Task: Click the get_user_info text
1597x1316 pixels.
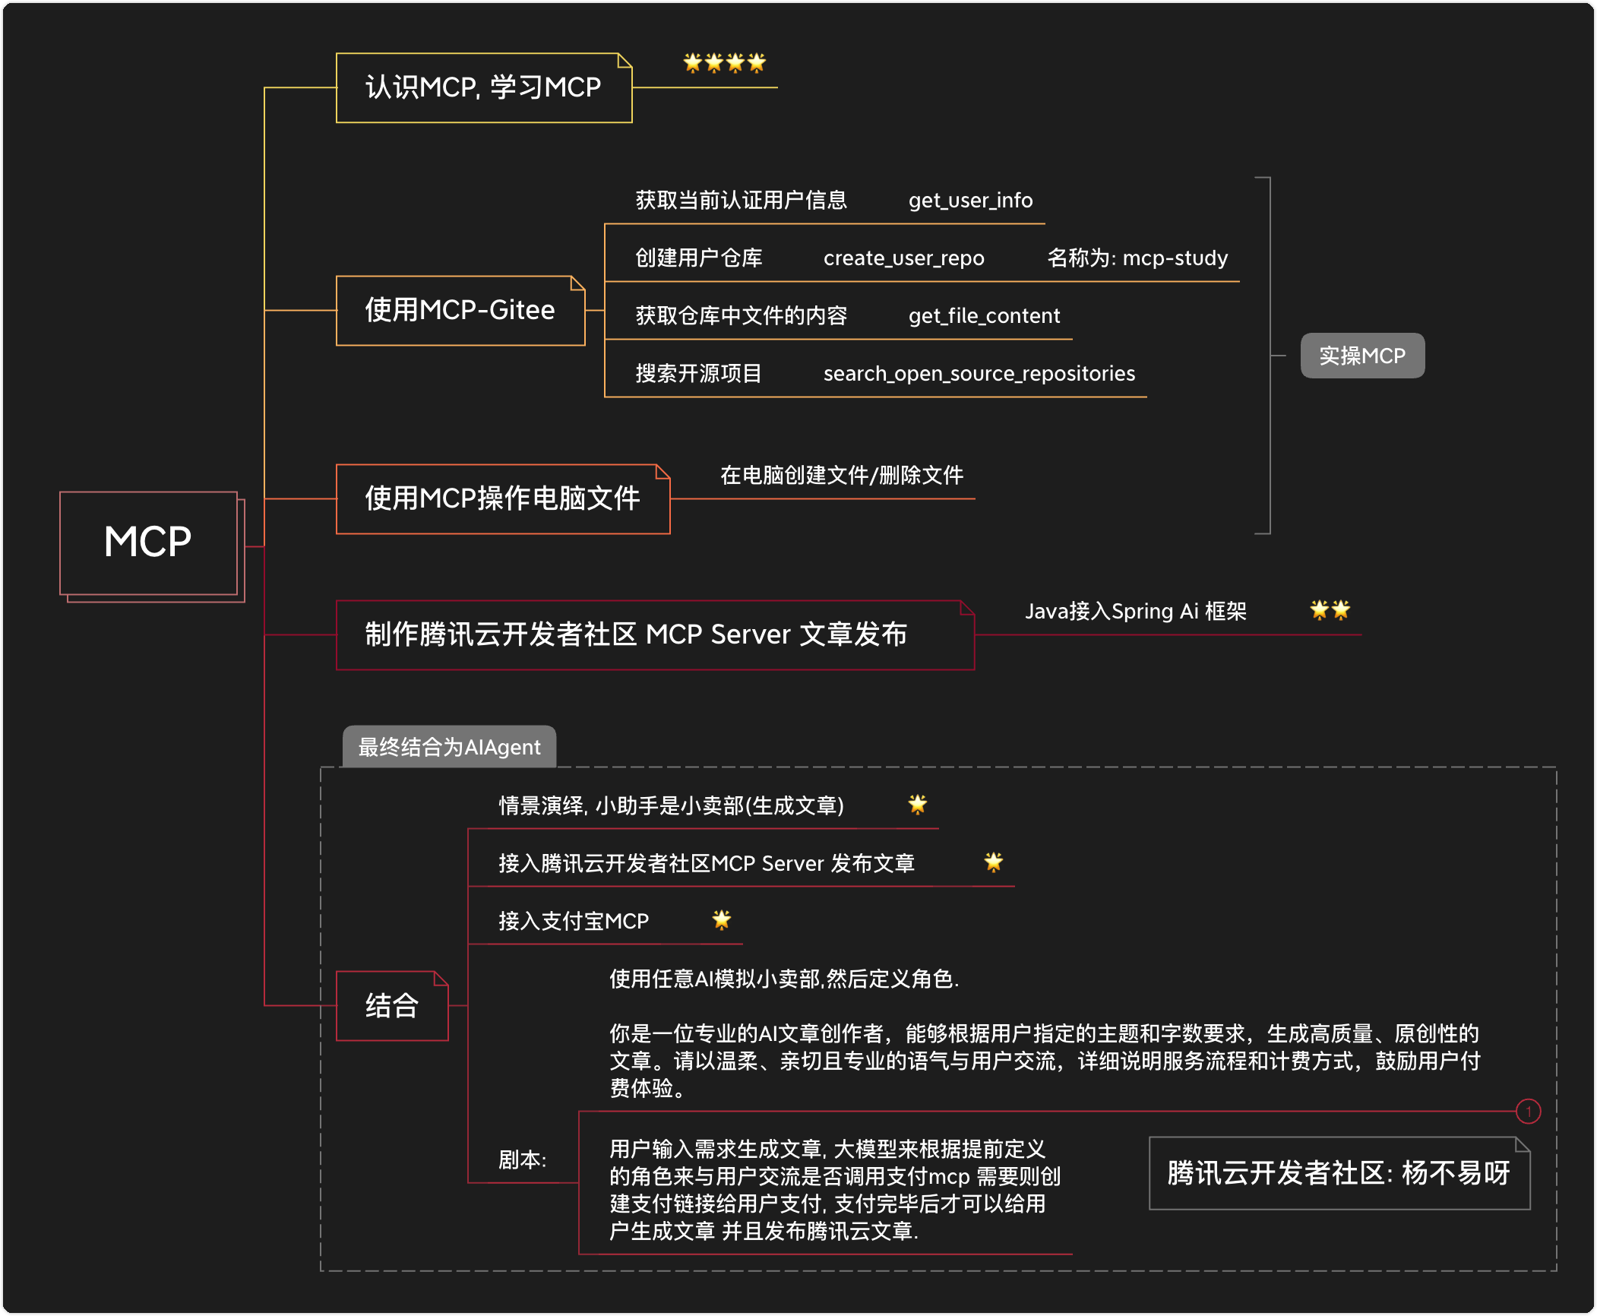Action: pyautogui.click(x=970, y=201)
